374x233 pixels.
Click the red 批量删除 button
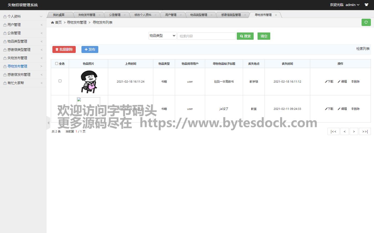[x=64, y=49]
